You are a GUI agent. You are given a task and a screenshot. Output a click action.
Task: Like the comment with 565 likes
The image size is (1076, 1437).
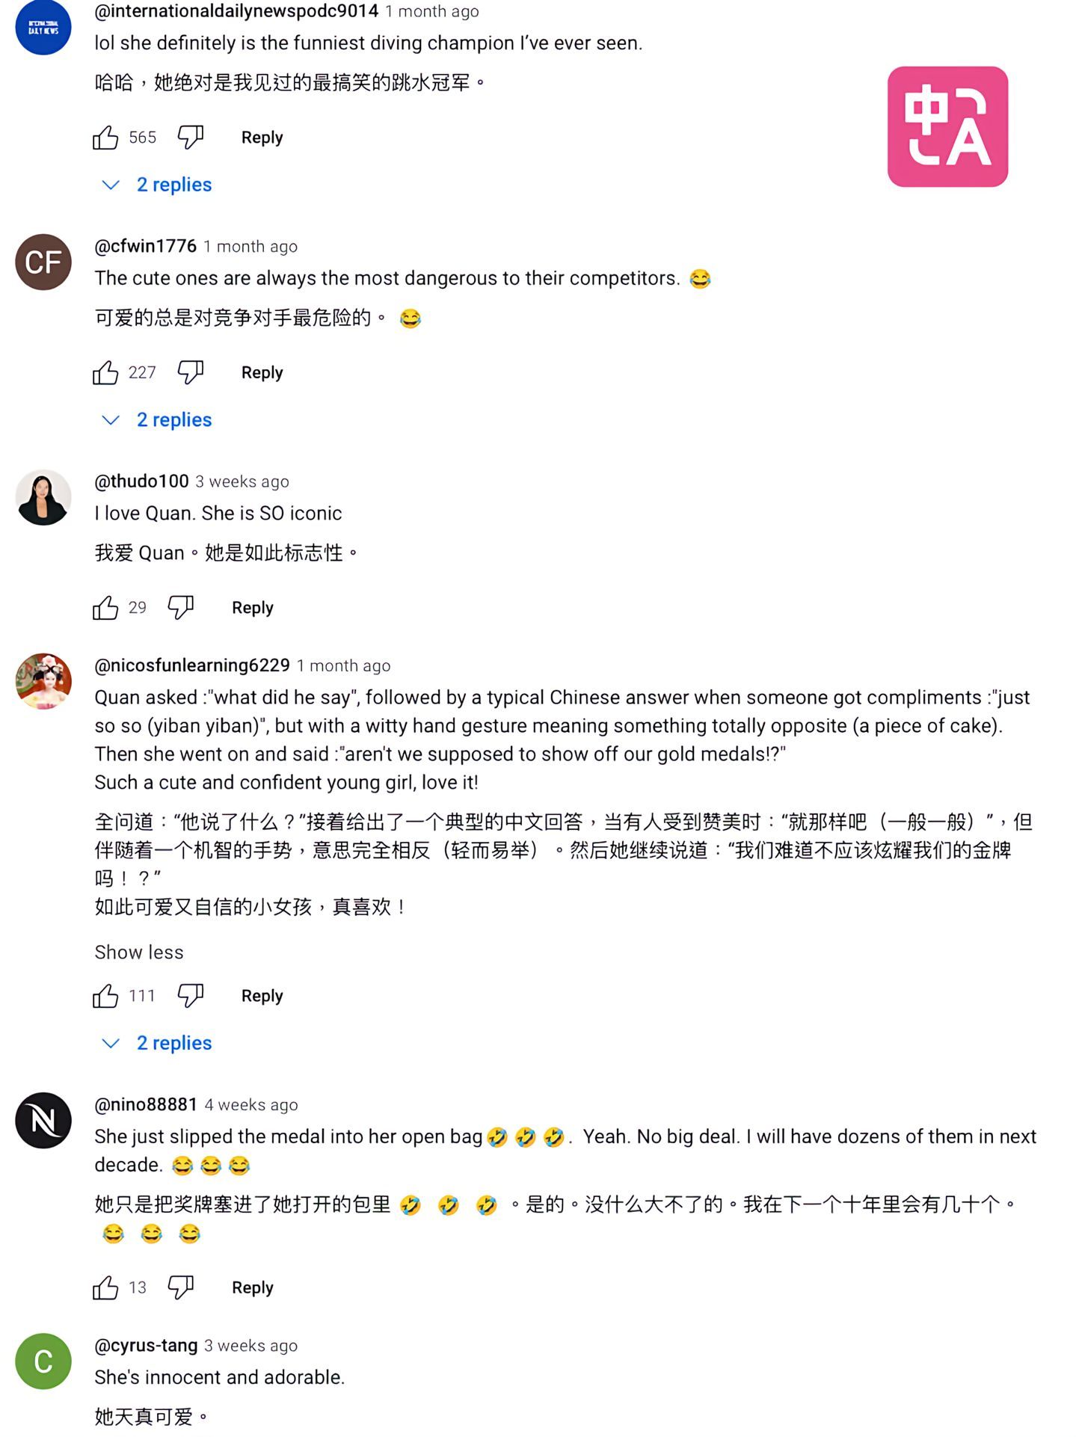pyautogui.click(x=105, y=137)
